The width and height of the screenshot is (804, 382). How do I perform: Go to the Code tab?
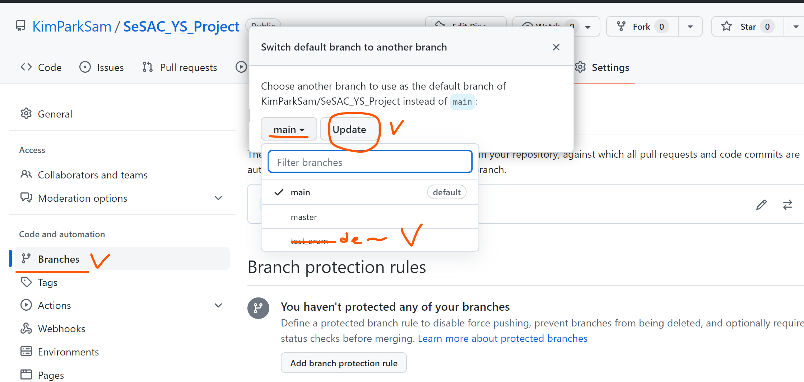tap(41, 67)
